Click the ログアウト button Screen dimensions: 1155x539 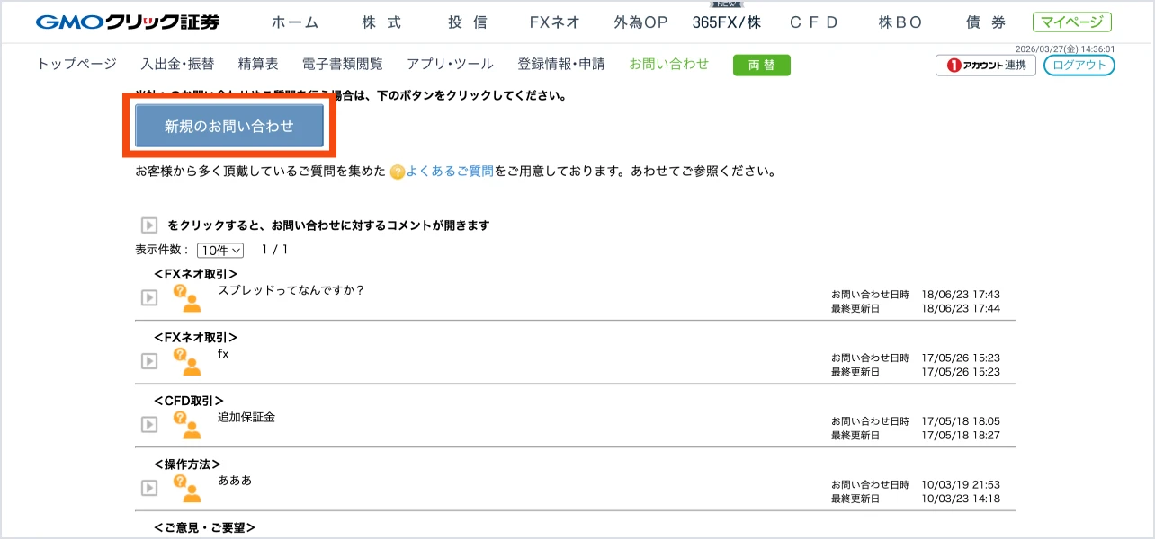pos(1079,65)
